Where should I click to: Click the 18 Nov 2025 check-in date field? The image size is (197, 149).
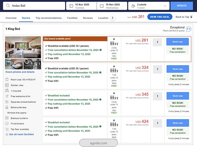click(81, 6)
